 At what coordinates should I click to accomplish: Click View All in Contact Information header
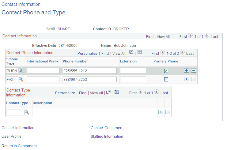(x=163, y=37)
